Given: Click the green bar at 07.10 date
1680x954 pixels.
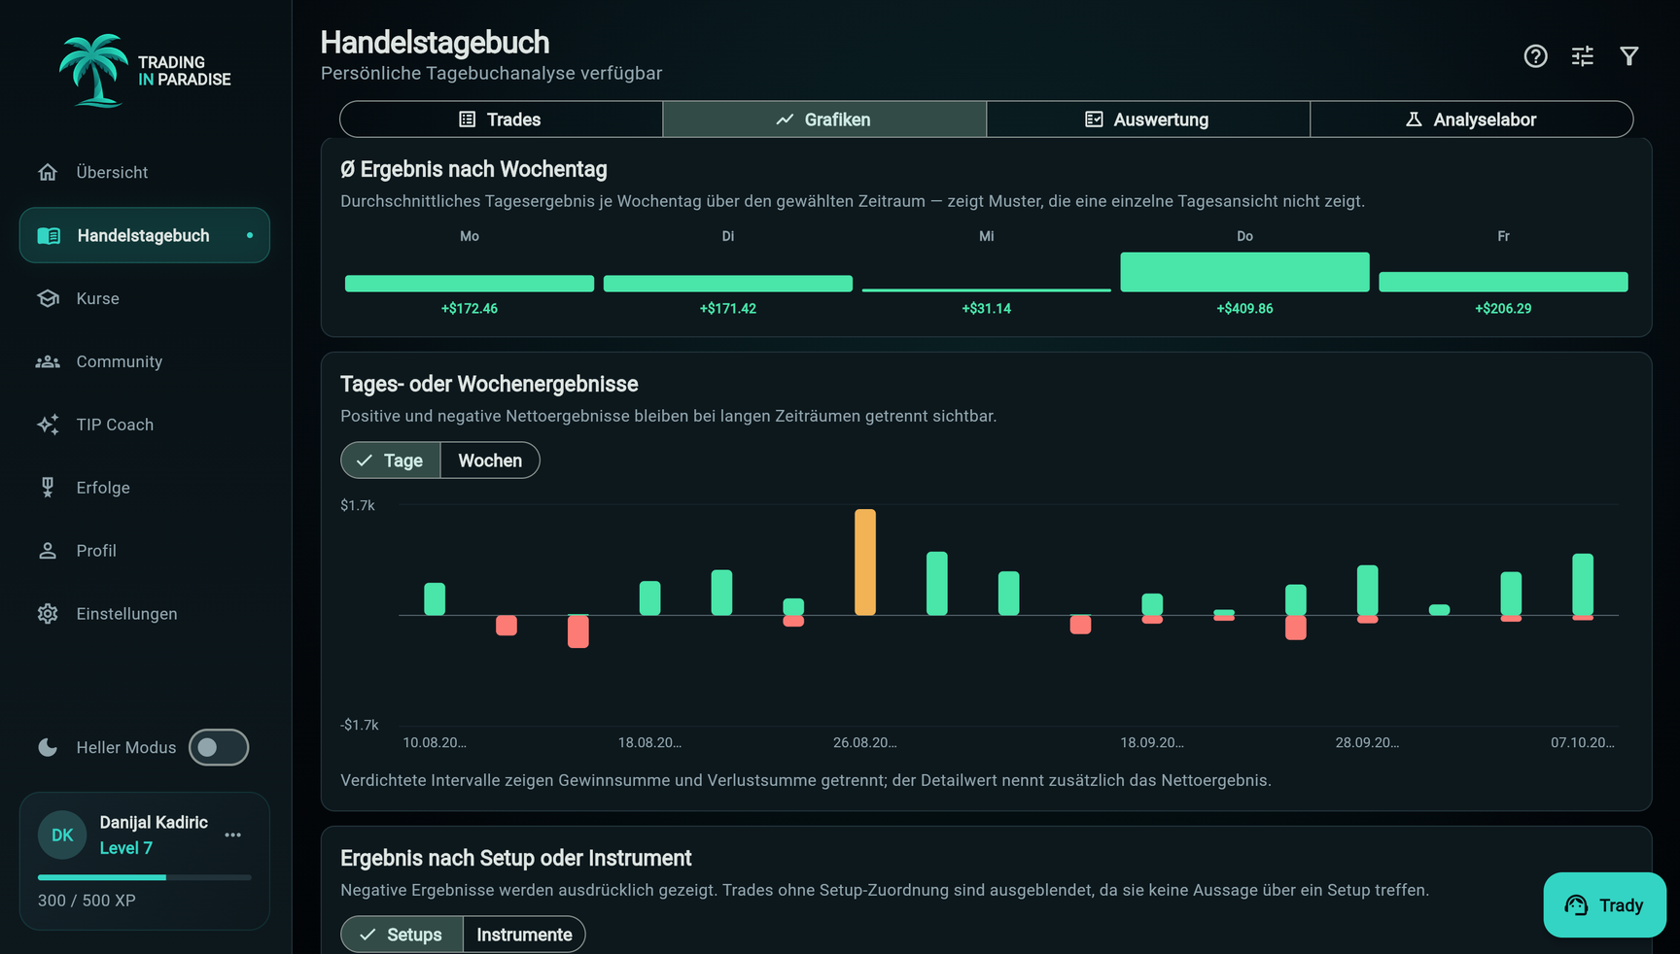Looking at the screenshot, I should point(1583,584).
